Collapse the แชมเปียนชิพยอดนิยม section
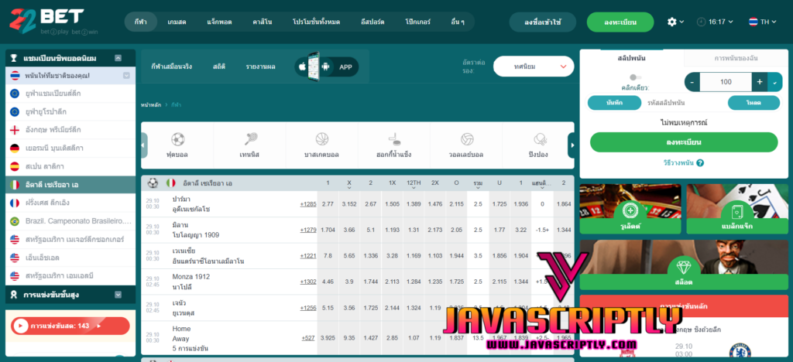Image resolution: width=793 pixels, height=362 pixels. click(x=118, y=58)
